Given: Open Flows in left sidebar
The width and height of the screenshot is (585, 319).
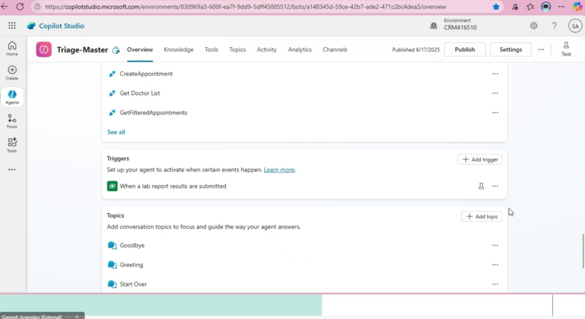Looking at the screenshot, I should [x=12, y=121].
